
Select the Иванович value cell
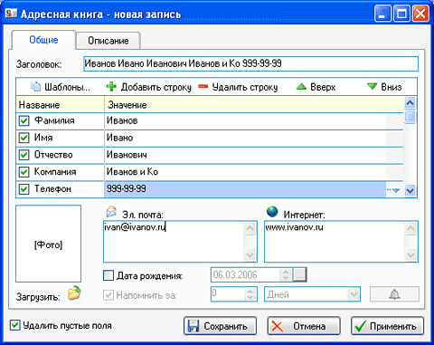point(245,155)
